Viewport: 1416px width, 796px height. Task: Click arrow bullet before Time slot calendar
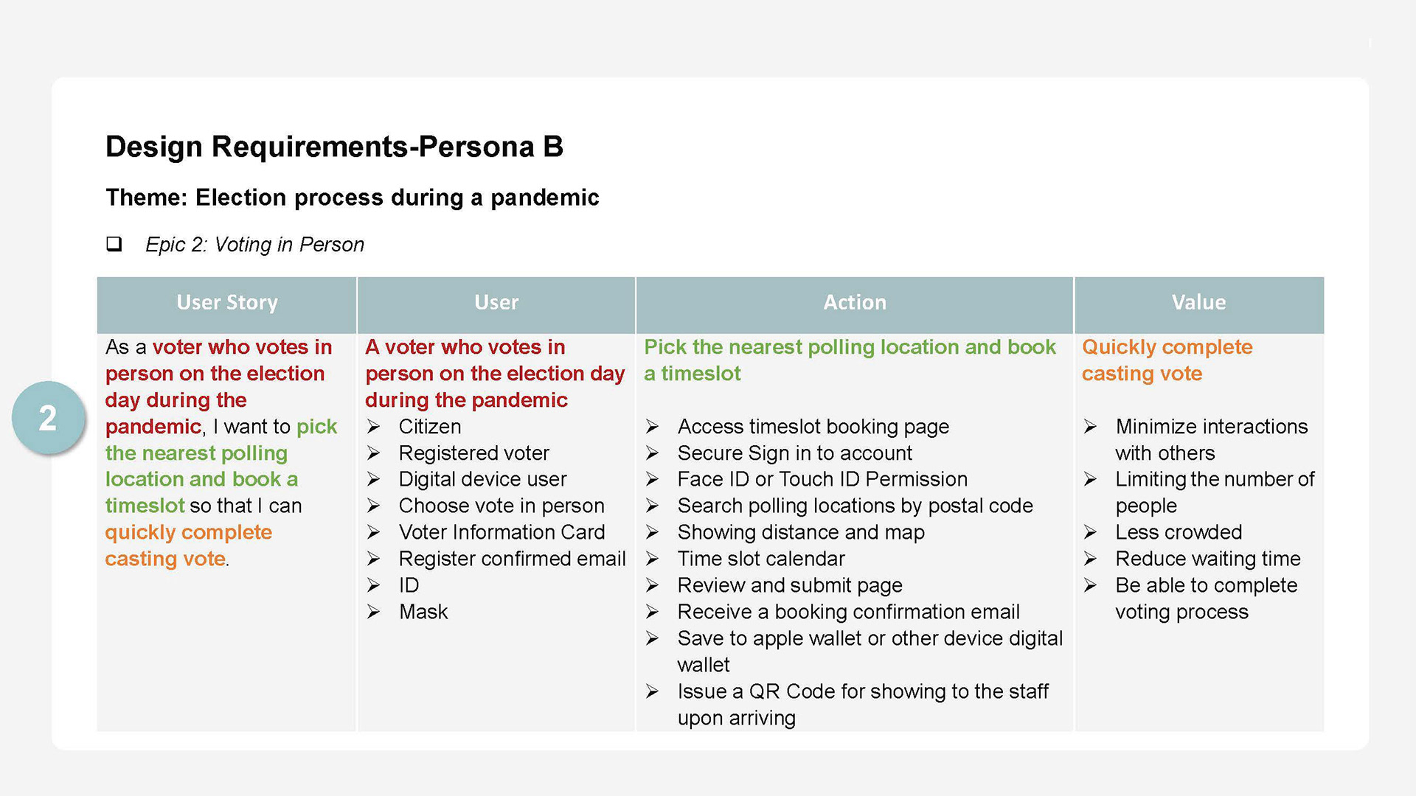652,559
